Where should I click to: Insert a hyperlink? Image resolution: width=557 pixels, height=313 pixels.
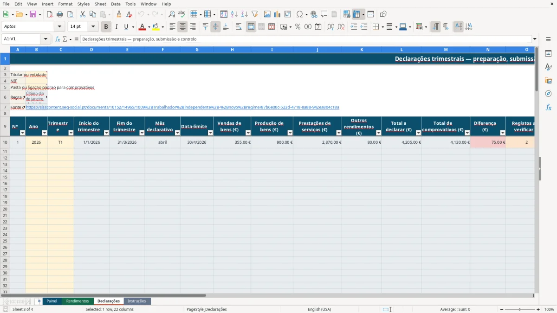pyautogui.click(x=314, y=14)
